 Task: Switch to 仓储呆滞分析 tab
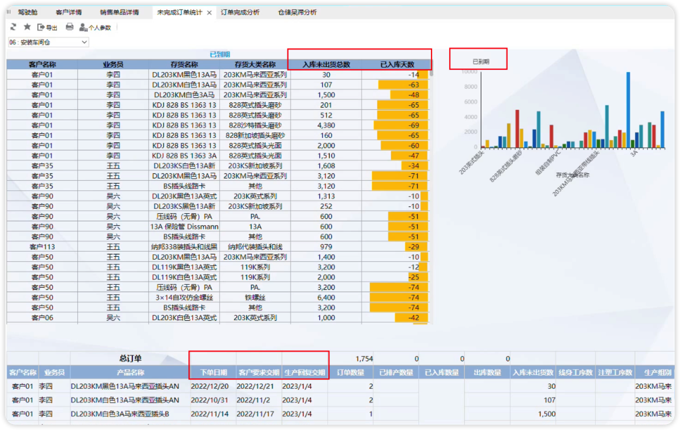click(x=297, y=12)
